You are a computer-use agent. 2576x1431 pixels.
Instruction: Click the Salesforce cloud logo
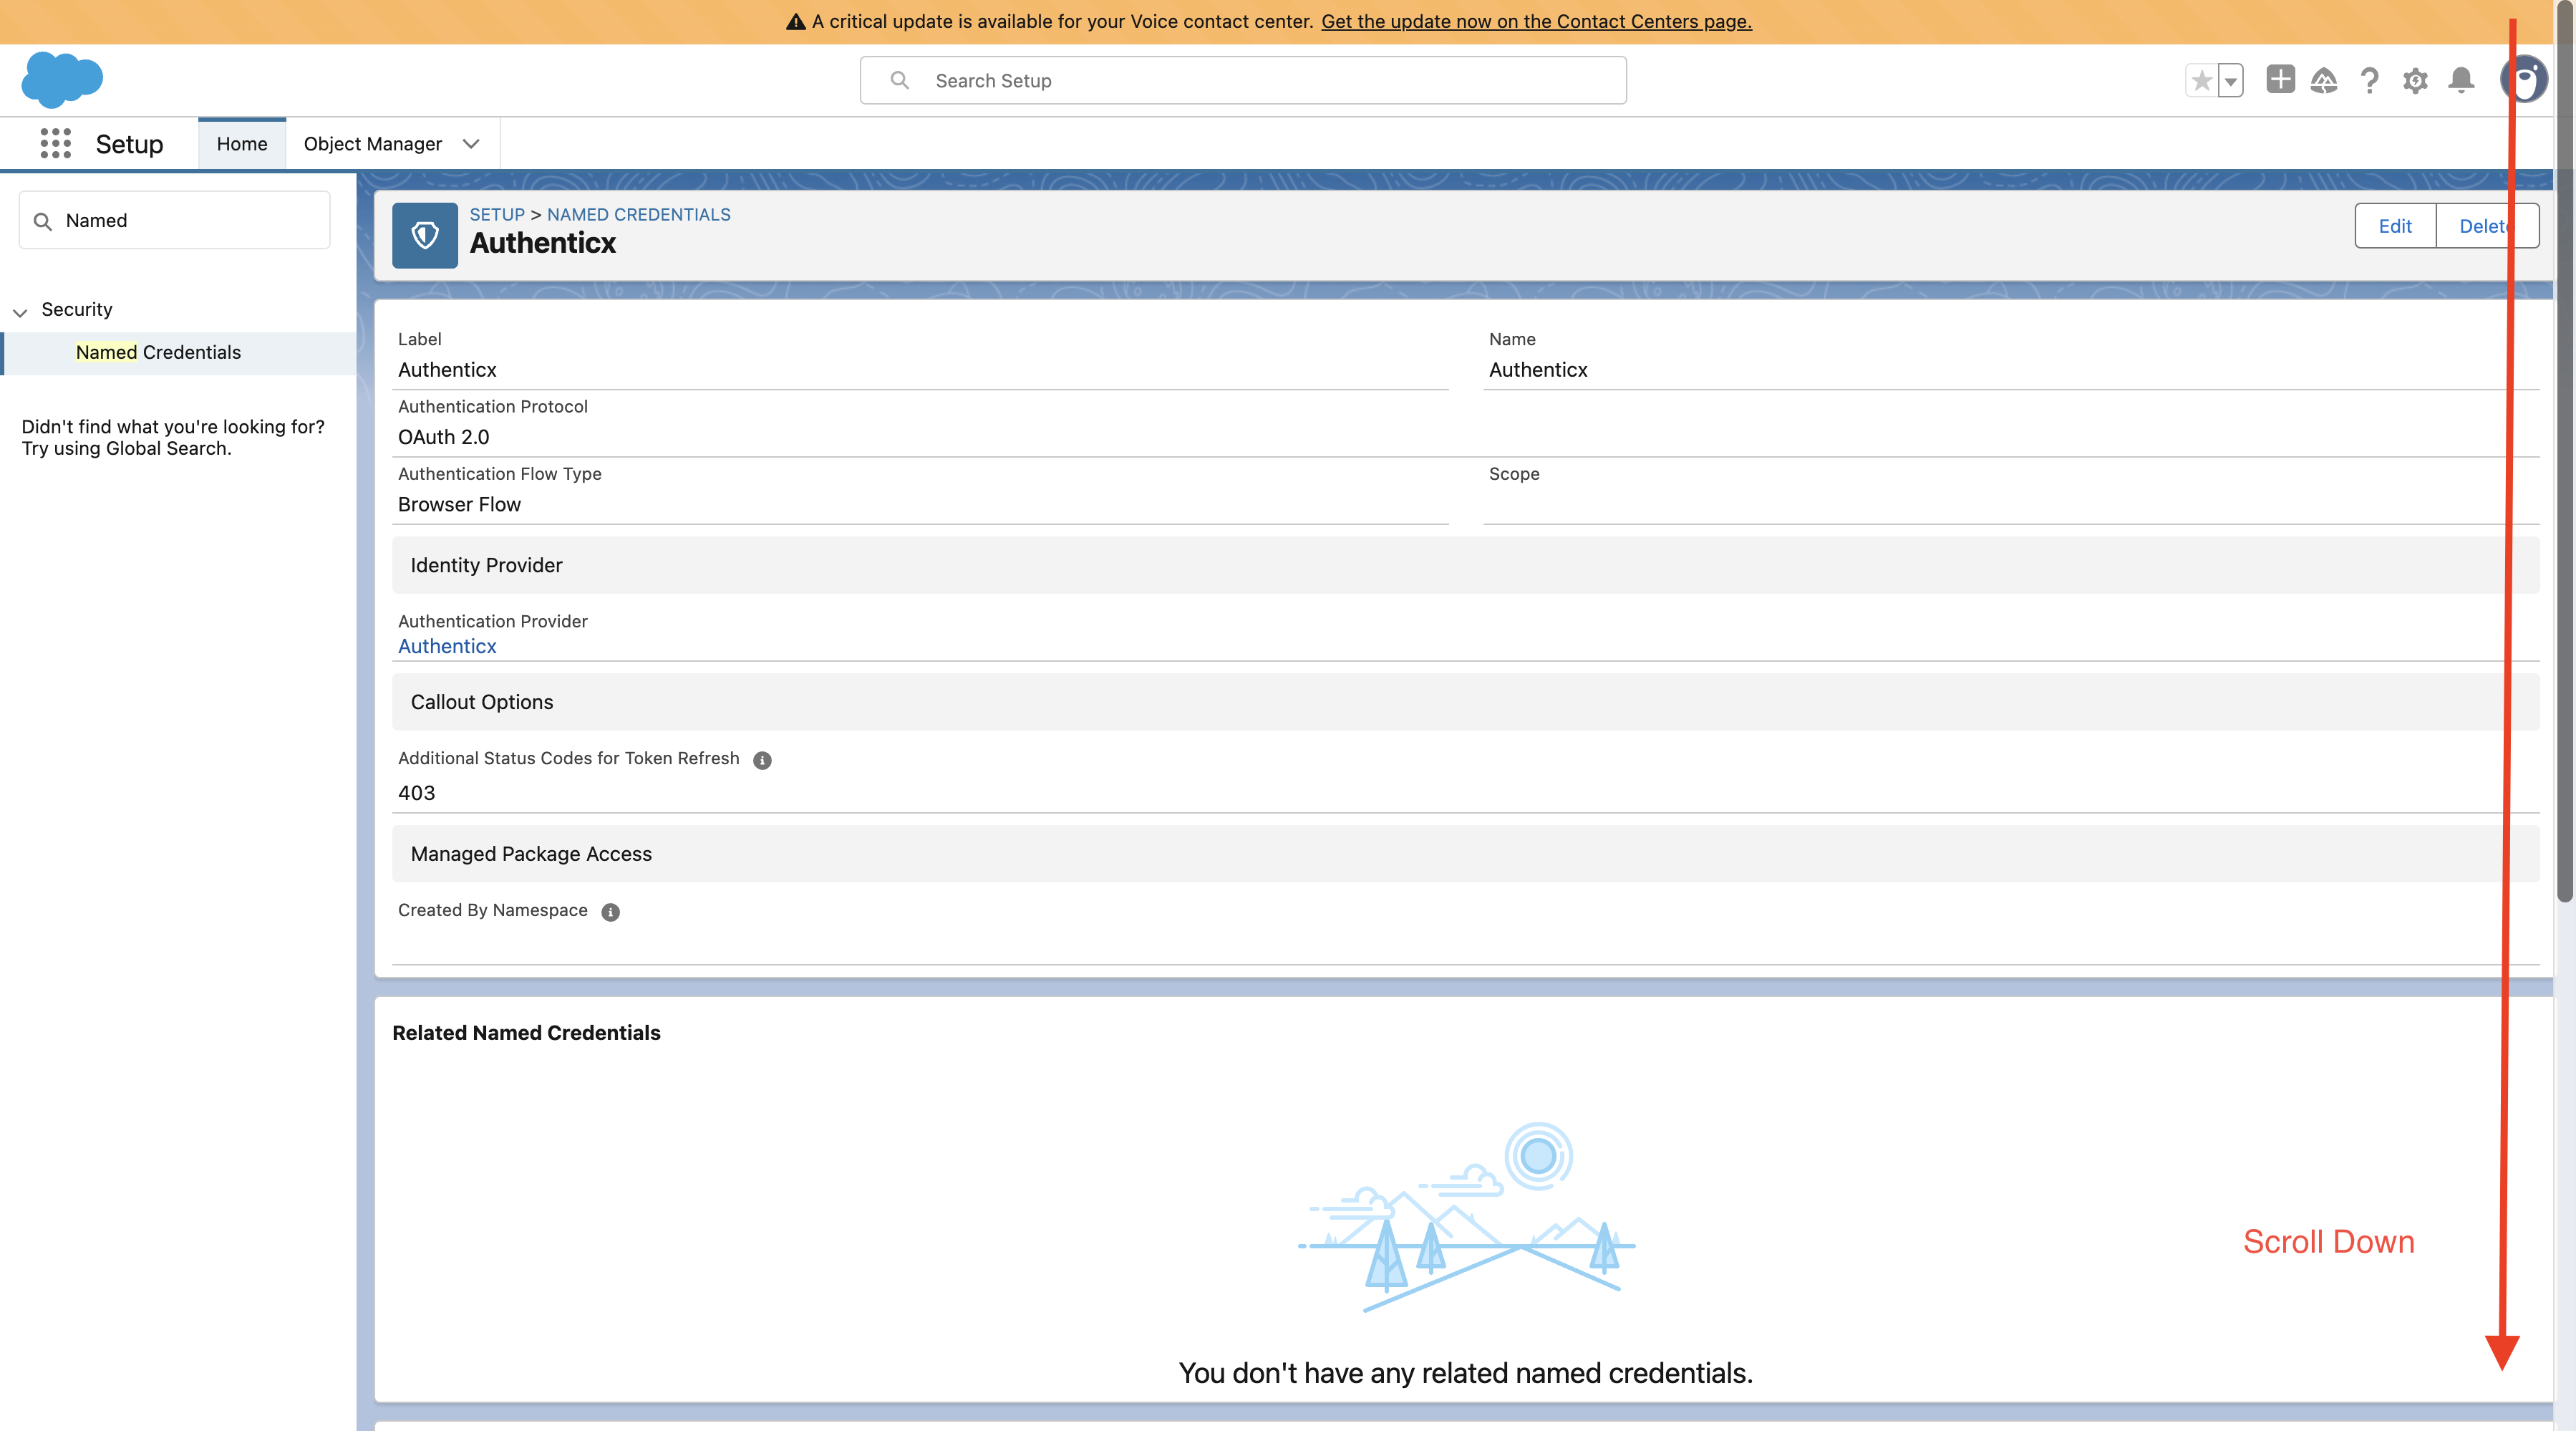(x=62, y=79)
